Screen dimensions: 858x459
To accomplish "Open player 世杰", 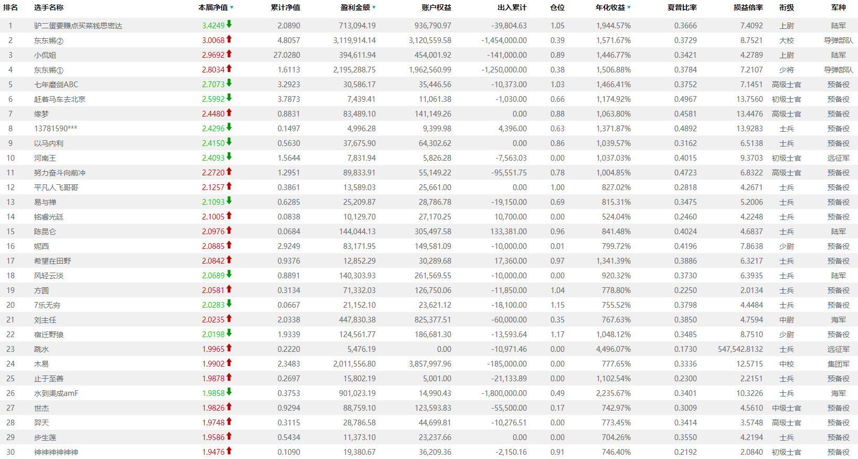I will pos(41,408).
